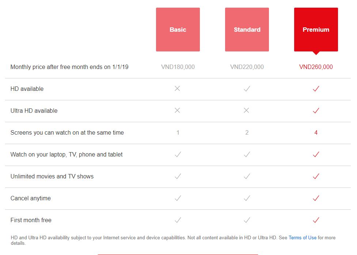Open the Terms of Use link

pos(303,237)
